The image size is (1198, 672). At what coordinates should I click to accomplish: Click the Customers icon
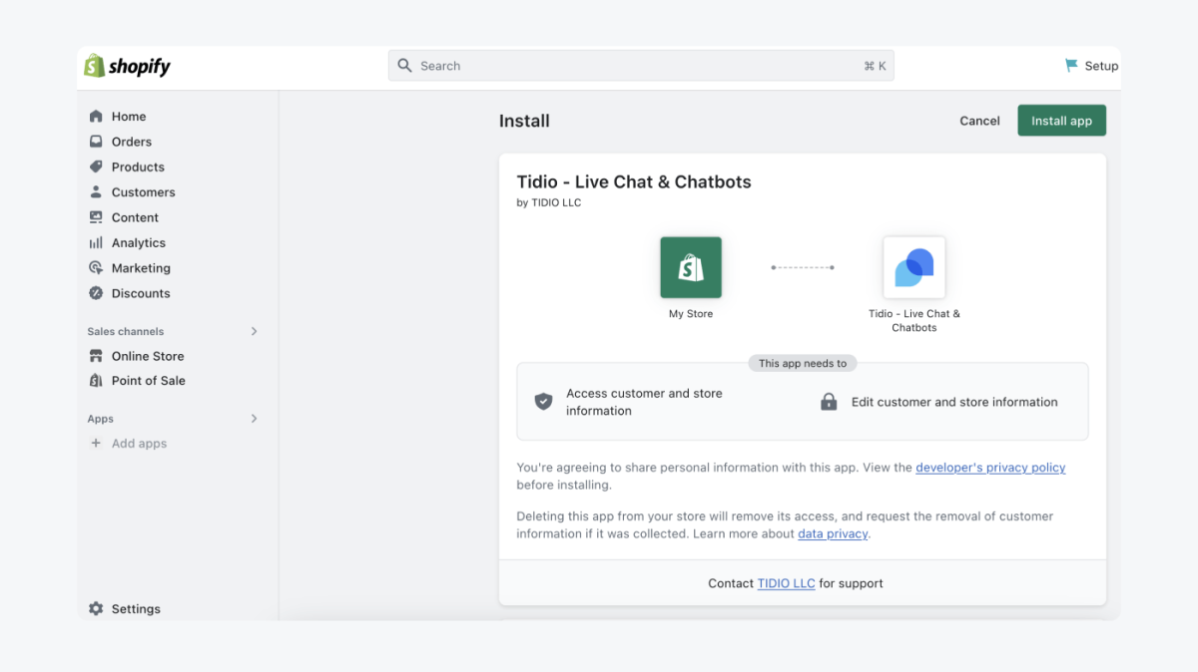coord(95,191)
